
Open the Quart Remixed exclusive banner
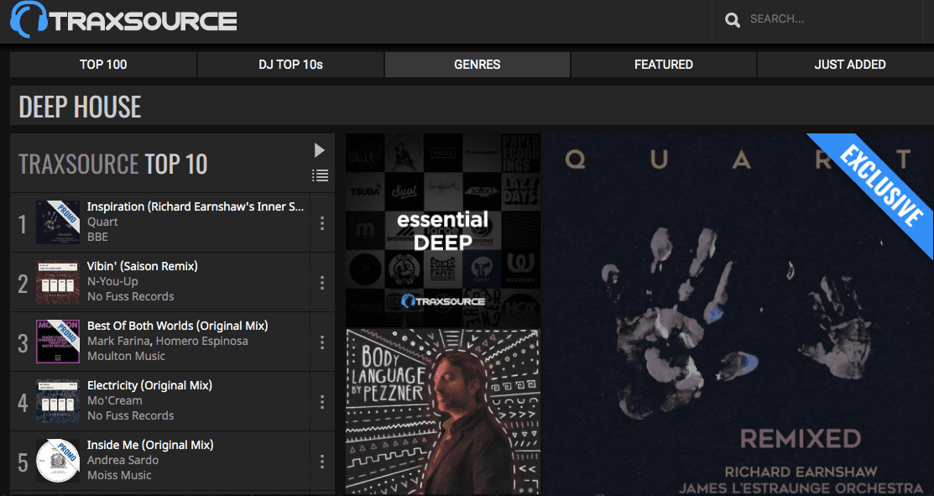pos(738,314)
